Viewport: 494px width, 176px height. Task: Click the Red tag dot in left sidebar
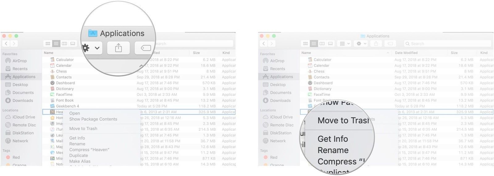[x=8, y=157]
